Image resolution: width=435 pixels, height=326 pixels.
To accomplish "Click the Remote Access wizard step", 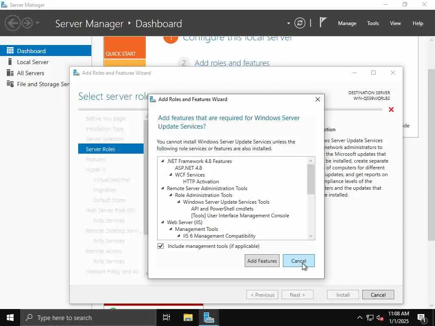I will tap(104, 251).
